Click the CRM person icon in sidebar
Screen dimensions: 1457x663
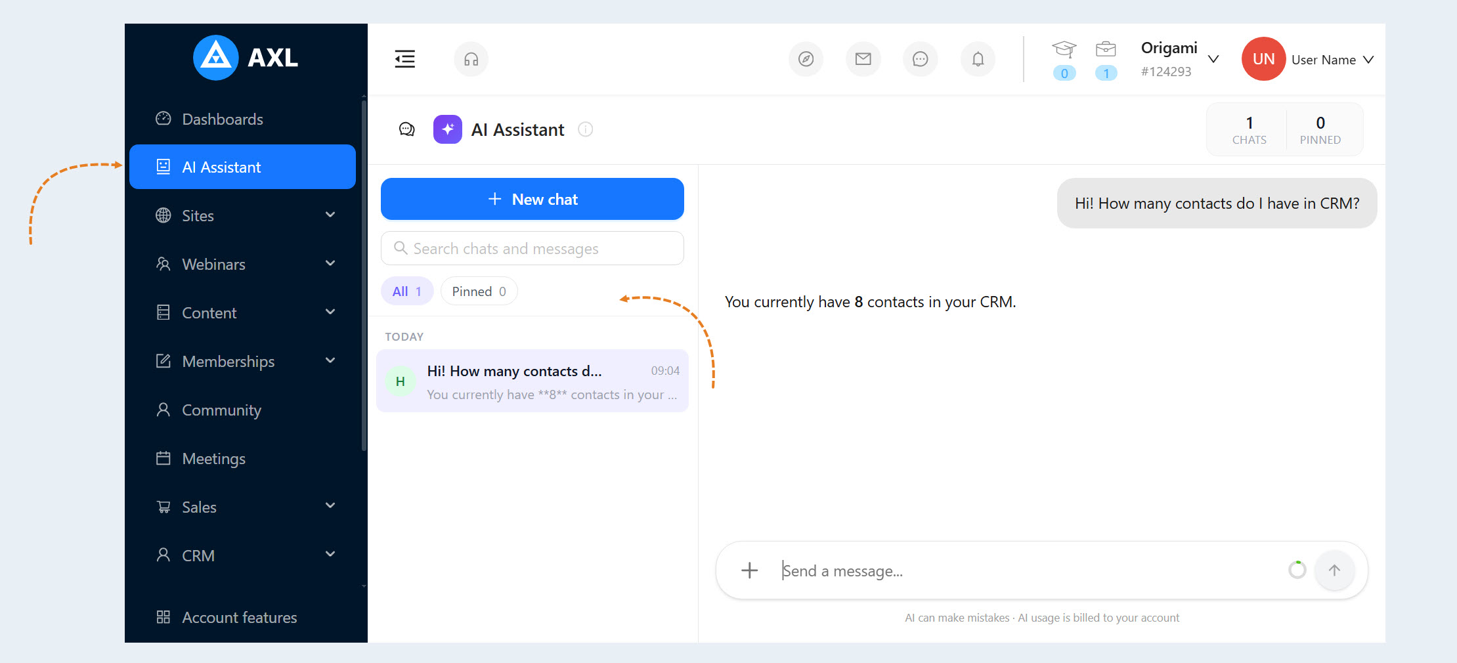click(163, 555)
